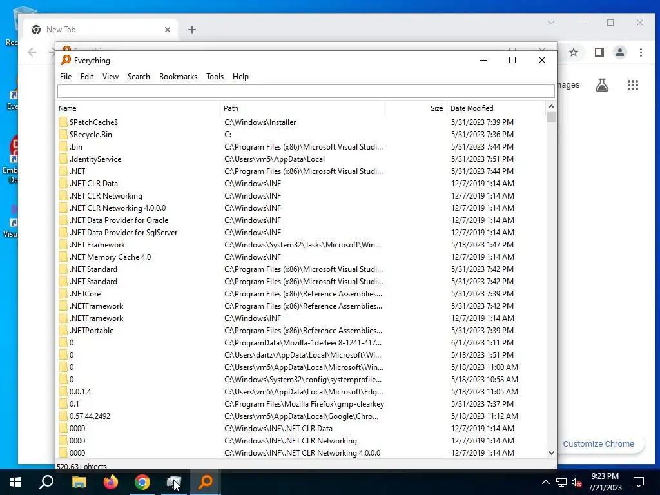Close the New Tab tab
This screenshot has height=495, width=660.
click(x=168, y=30)
